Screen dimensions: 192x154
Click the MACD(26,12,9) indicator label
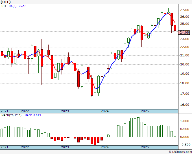(11, 115)
